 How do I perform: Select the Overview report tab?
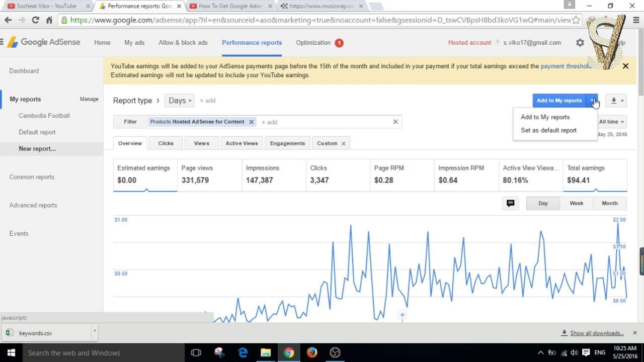[130, 143]
